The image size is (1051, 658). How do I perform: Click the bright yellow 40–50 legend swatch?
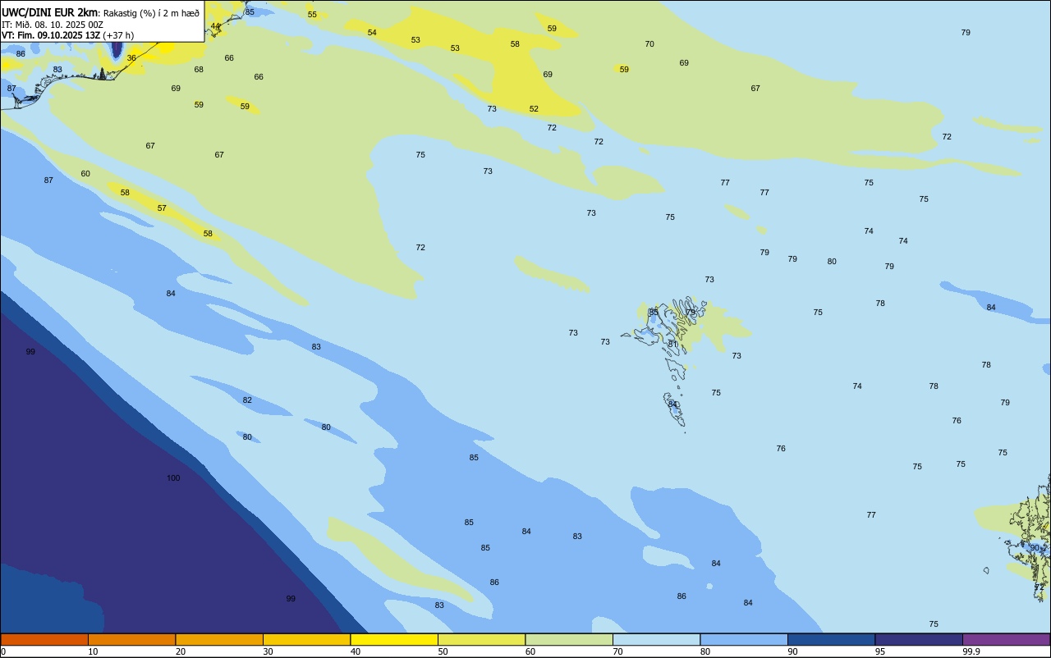(x=394, y=639)
